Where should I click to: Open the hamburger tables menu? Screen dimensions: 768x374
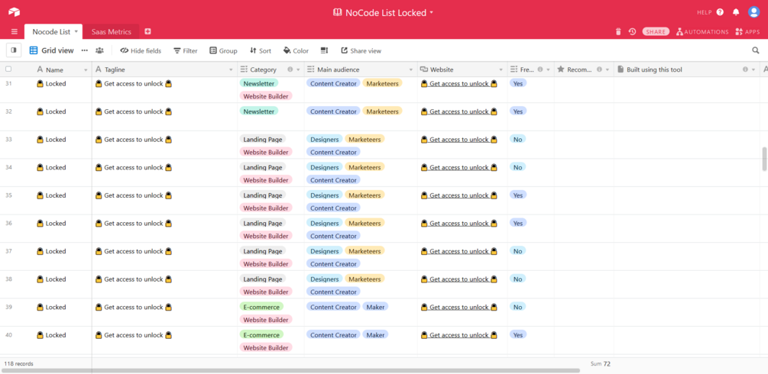[15, 32]
